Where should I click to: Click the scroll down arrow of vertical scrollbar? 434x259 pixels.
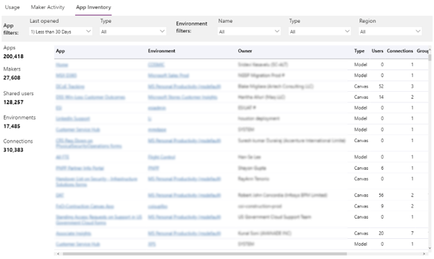pos(430,249)
